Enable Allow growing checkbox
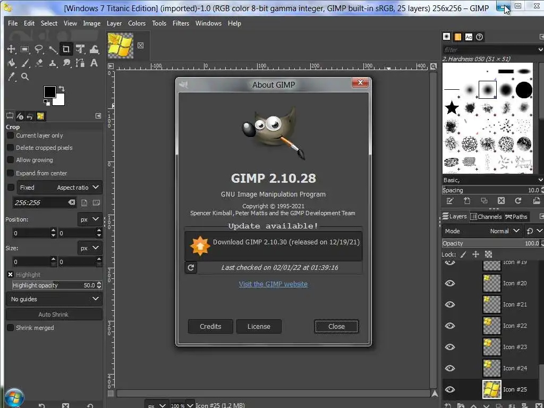The height and width of the screenshot is (408, 544). coord(11,160)
